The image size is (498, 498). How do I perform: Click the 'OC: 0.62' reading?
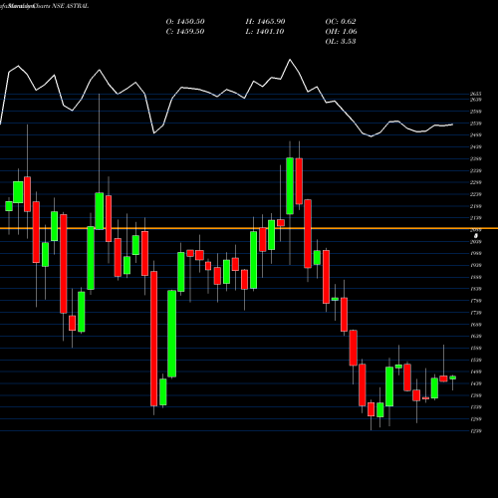pos(341,22)
